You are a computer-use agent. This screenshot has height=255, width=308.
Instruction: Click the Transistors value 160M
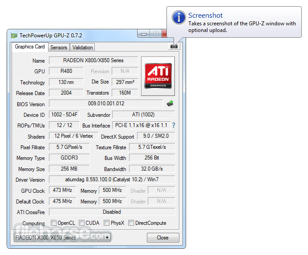coord(125,93)
